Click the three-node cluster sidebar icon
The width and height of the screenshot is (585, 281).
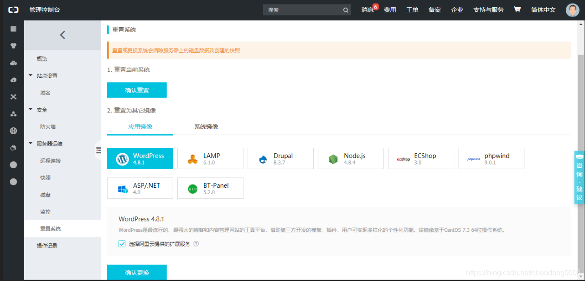(x=13, y=114)
